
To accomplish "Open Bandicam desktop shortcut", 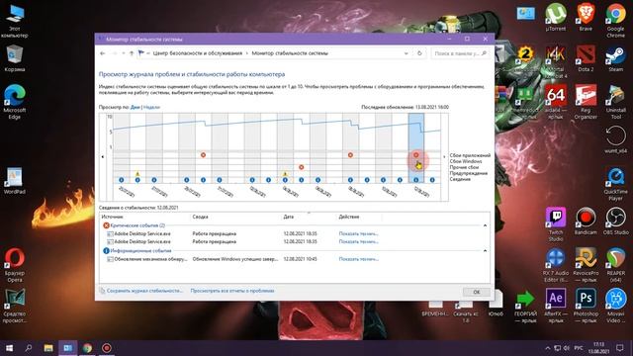I will pyautogui.click(x=586, y=221).
